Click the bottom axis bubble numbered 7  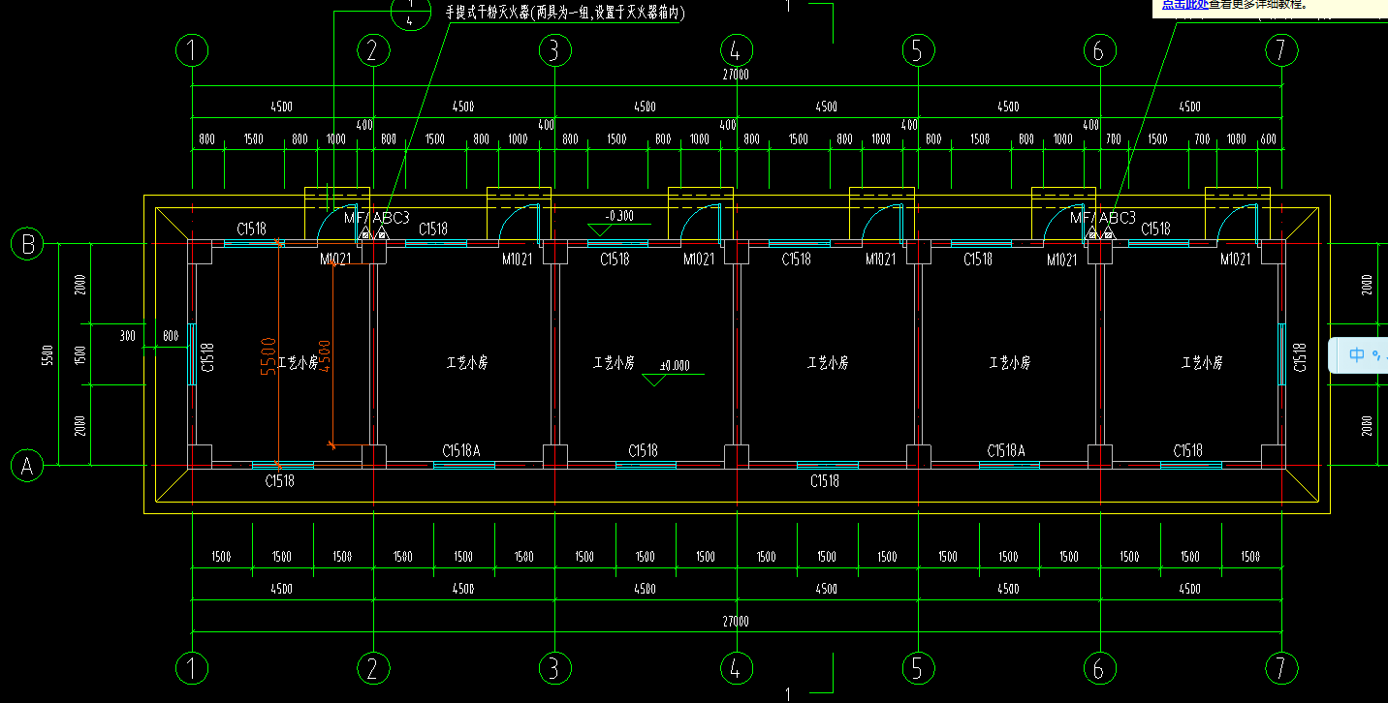(x=1281, y=667)
